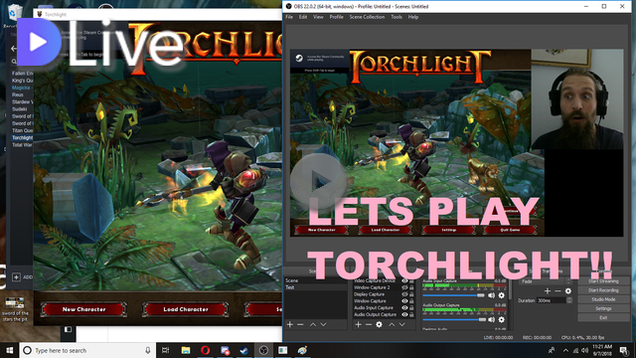
Task: Select Sudeki in Steam library list
Action: click(x=20, y=108)
